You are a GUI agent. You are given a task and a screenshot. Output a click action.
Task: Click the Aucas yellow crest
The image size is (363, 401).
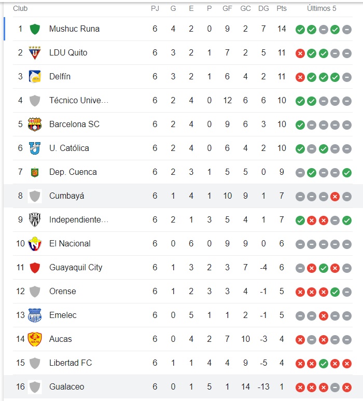coord(35,339)
